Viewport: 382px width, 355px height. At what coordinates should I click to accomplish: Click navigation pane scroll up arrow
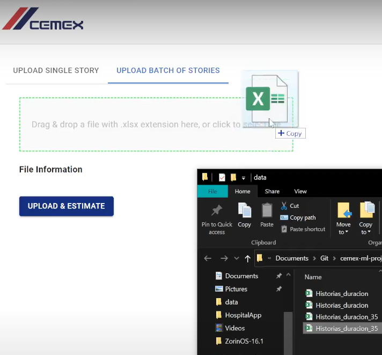pyautogui.click(x=289, y=275)
